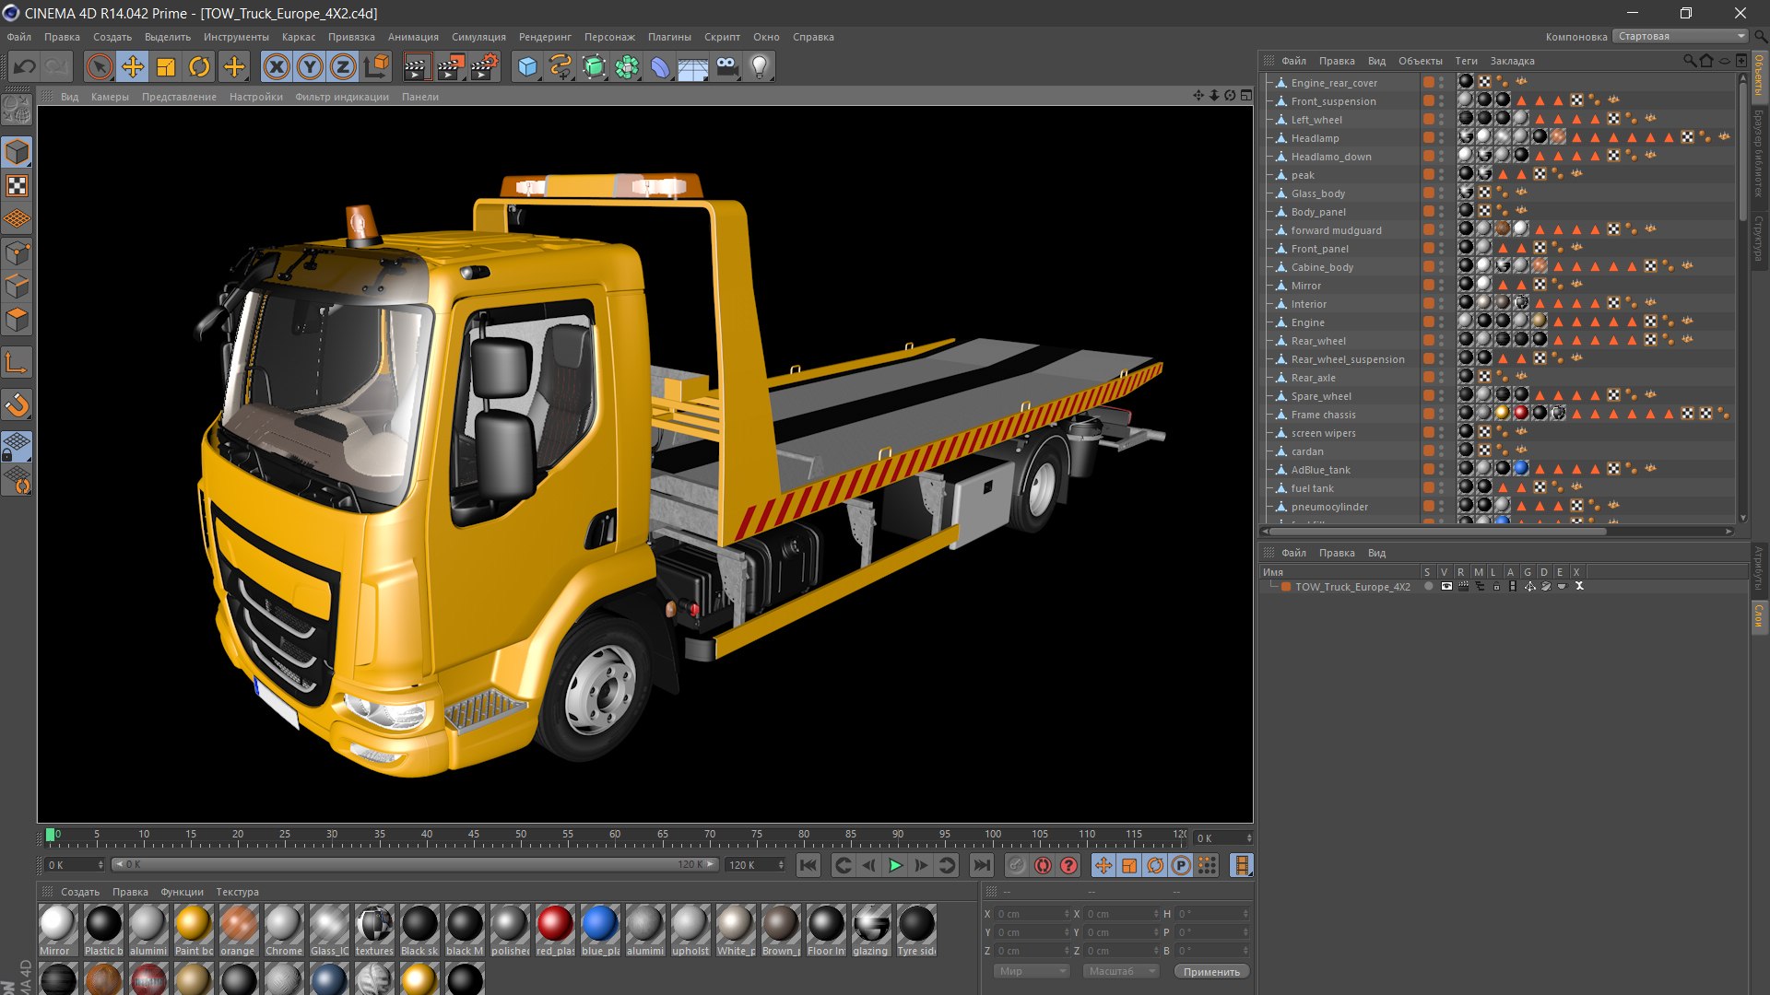Select the Rotate tool

click(199, 66)
